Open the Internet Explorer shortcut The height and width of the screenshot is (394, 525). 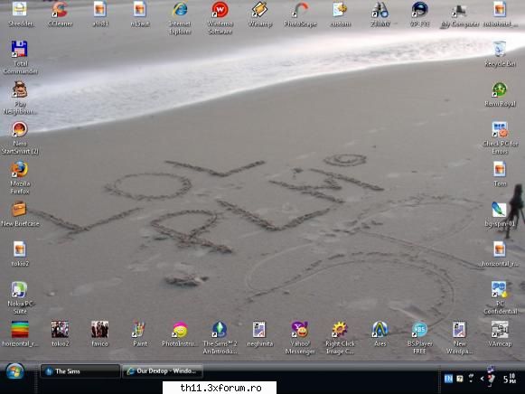(180, 18)
